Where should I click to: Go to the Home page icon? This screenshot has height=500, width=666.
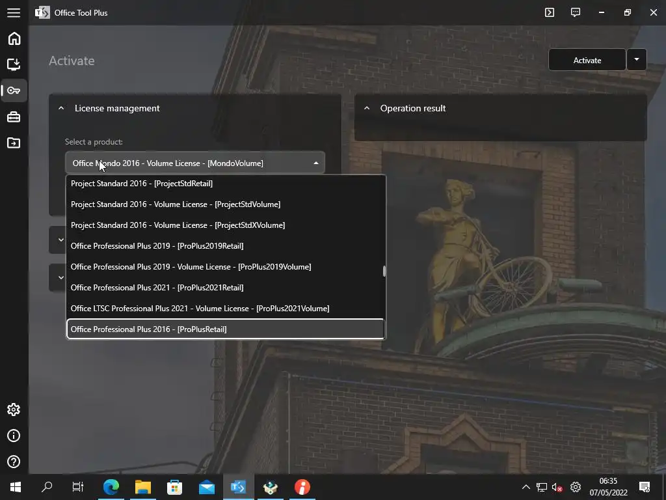point(14,38)
